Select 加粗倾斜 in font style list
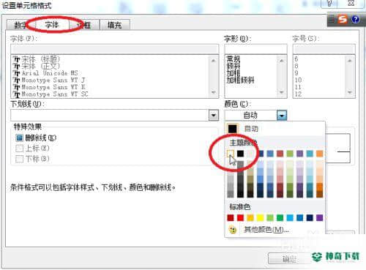Image resolution: width=366 pixels, height=270 pixels. pyautogui.click(x=240, y=80)
